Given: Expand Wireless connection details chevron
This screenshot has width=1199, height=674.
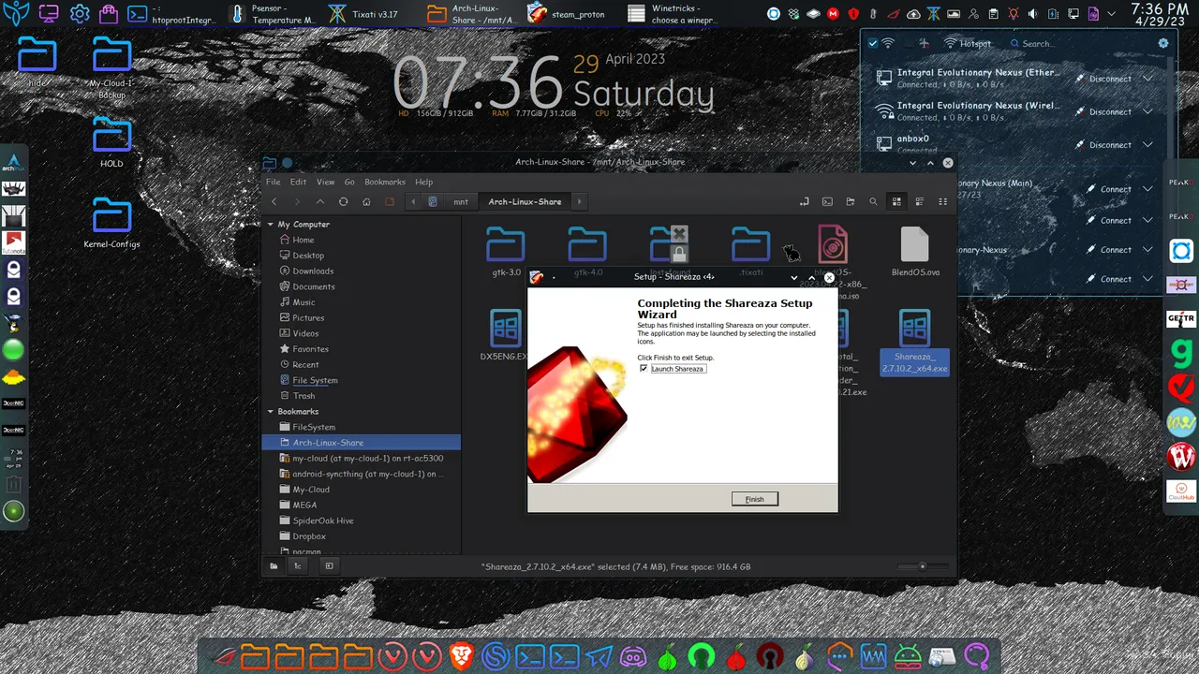Looking at the screenshot, I should point(1147,111).
